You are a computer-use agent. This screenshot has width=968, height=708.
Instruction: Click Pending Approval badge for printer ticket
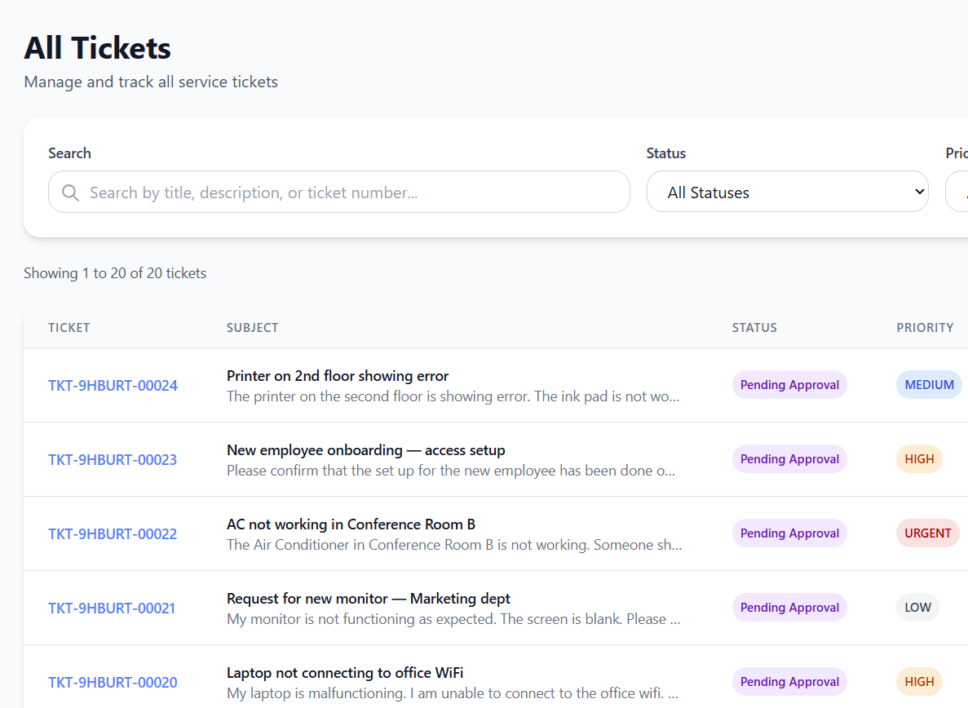pos(789,385)
